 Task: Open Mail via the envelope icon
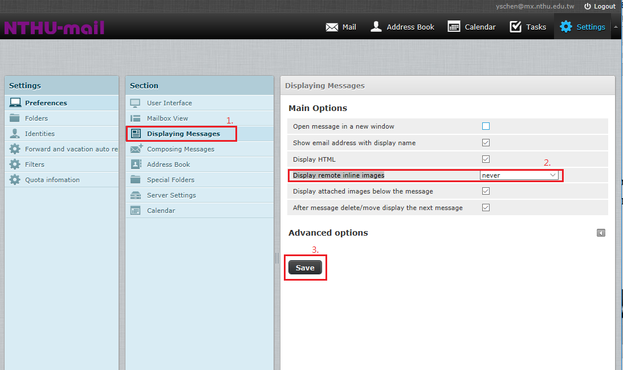coord(332,27)
